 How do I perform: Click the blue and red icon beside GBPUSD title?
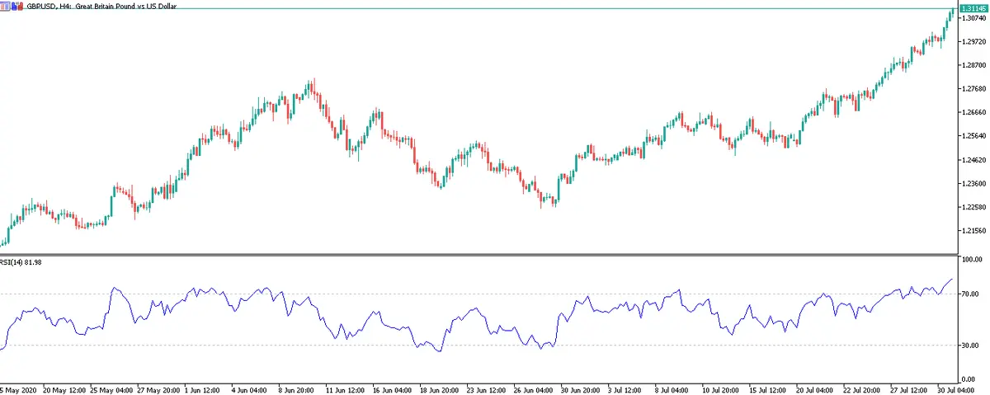(x=17, y=6)
